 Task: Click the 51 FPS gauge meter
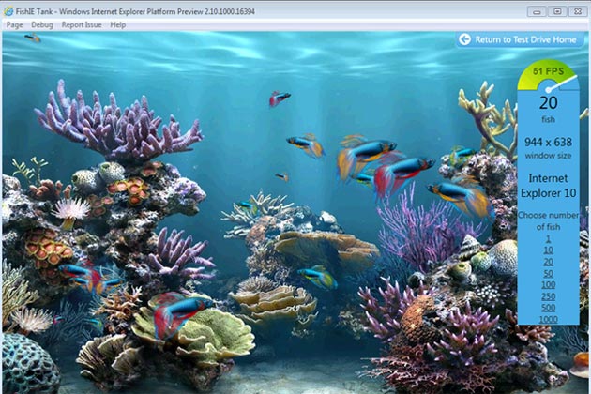click(x=548, y=77)
